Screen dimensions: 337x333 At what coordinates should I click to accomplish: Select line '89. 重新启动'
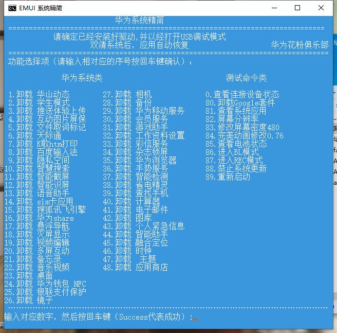(228, 177)
